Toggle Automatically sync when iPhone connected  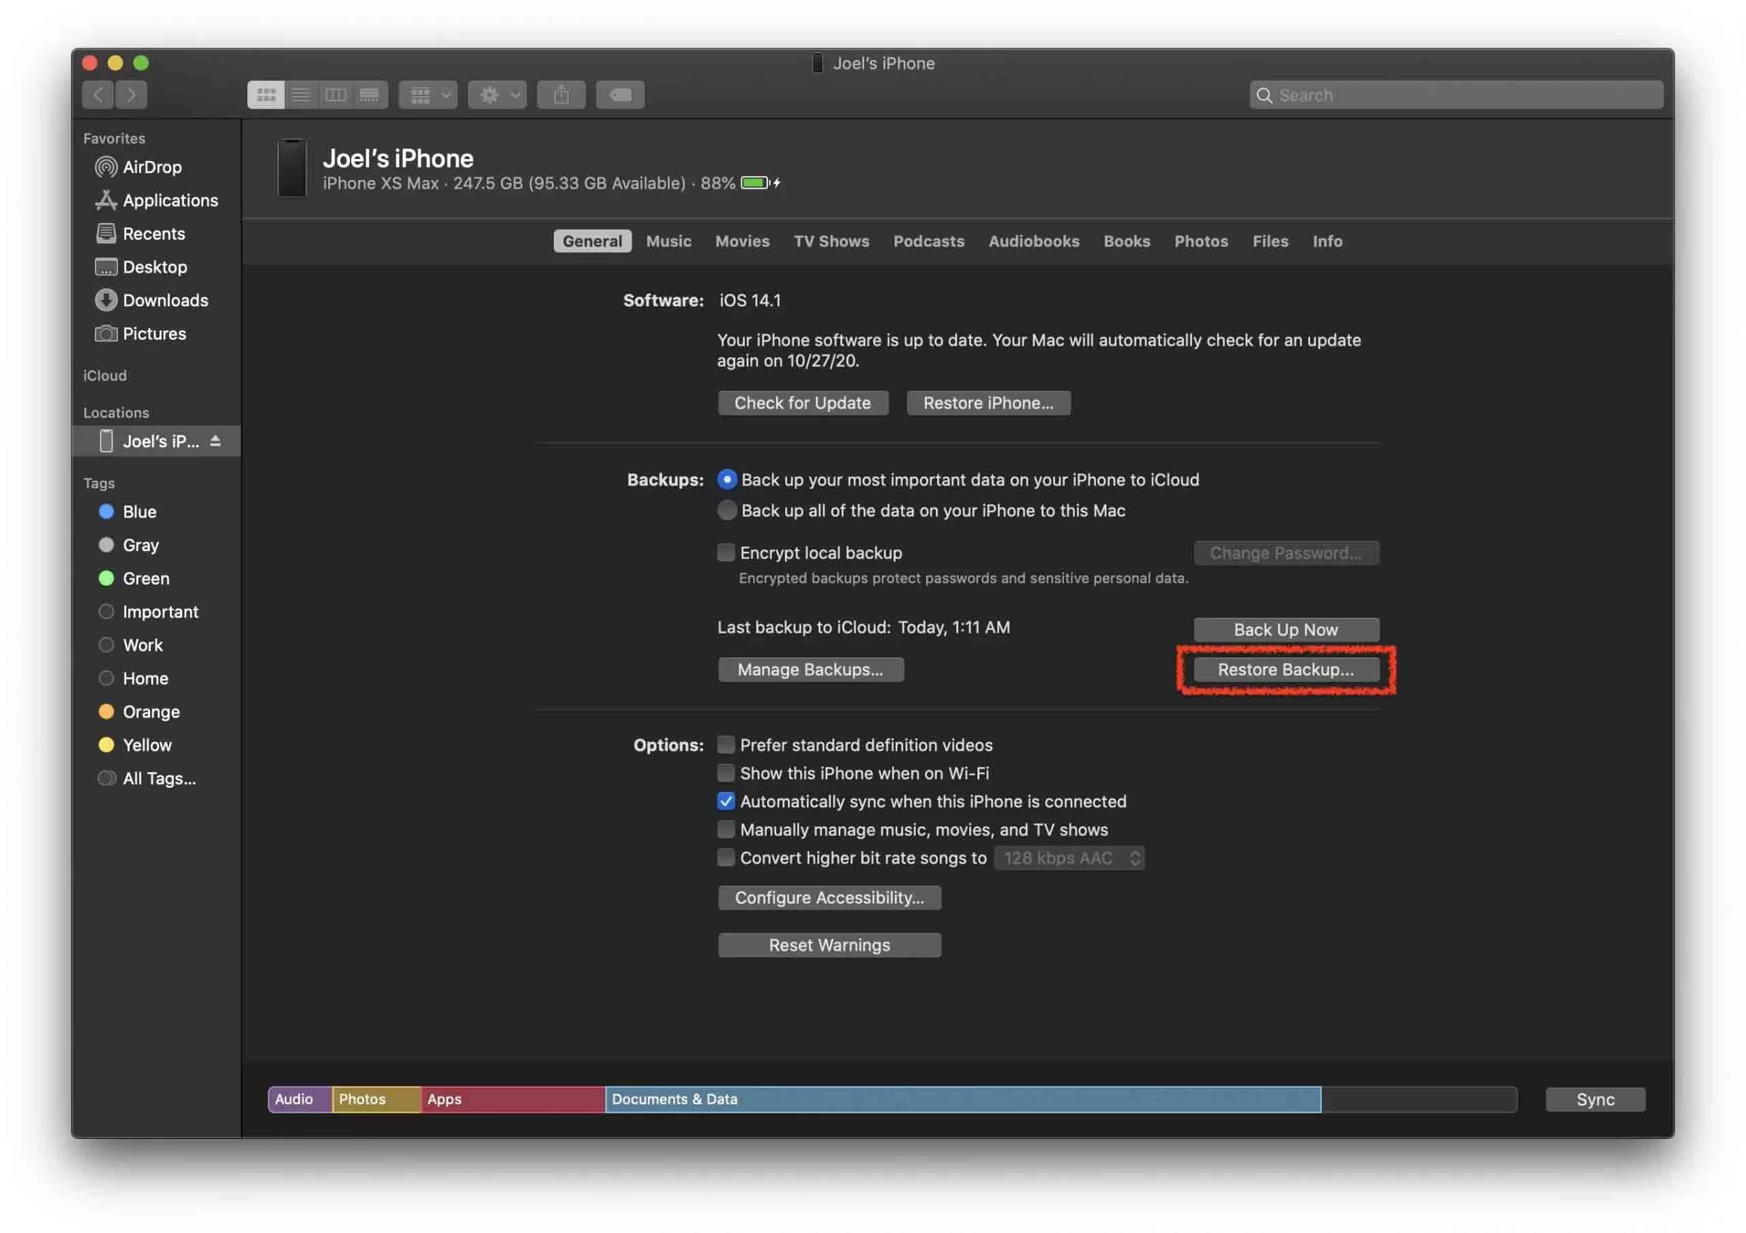726,802
